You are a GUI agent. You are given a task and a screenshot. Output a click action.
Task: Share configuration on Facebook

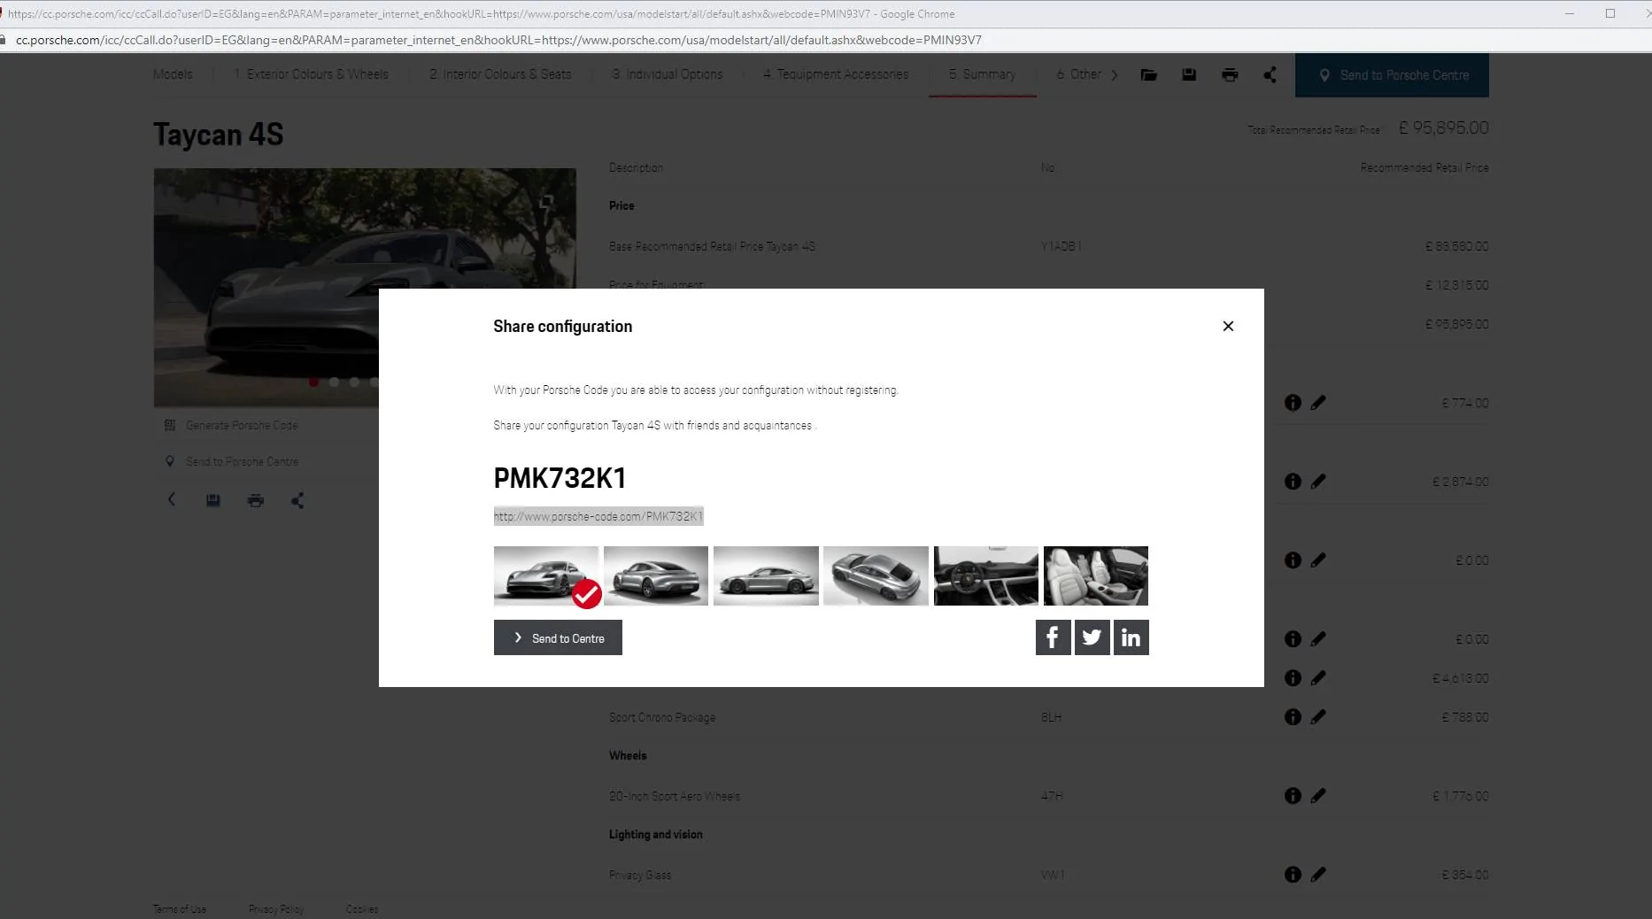click(1053, 637)
